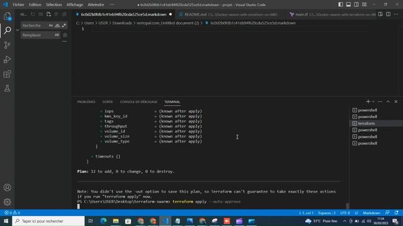Screen dimensions: 403x226
Task: Open more editor actions ellipsis
Action: coord(396,14)
